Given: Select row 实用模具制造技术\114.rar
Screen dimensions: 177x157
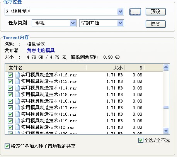Looking at the screenshot, I should pos(84,88).
